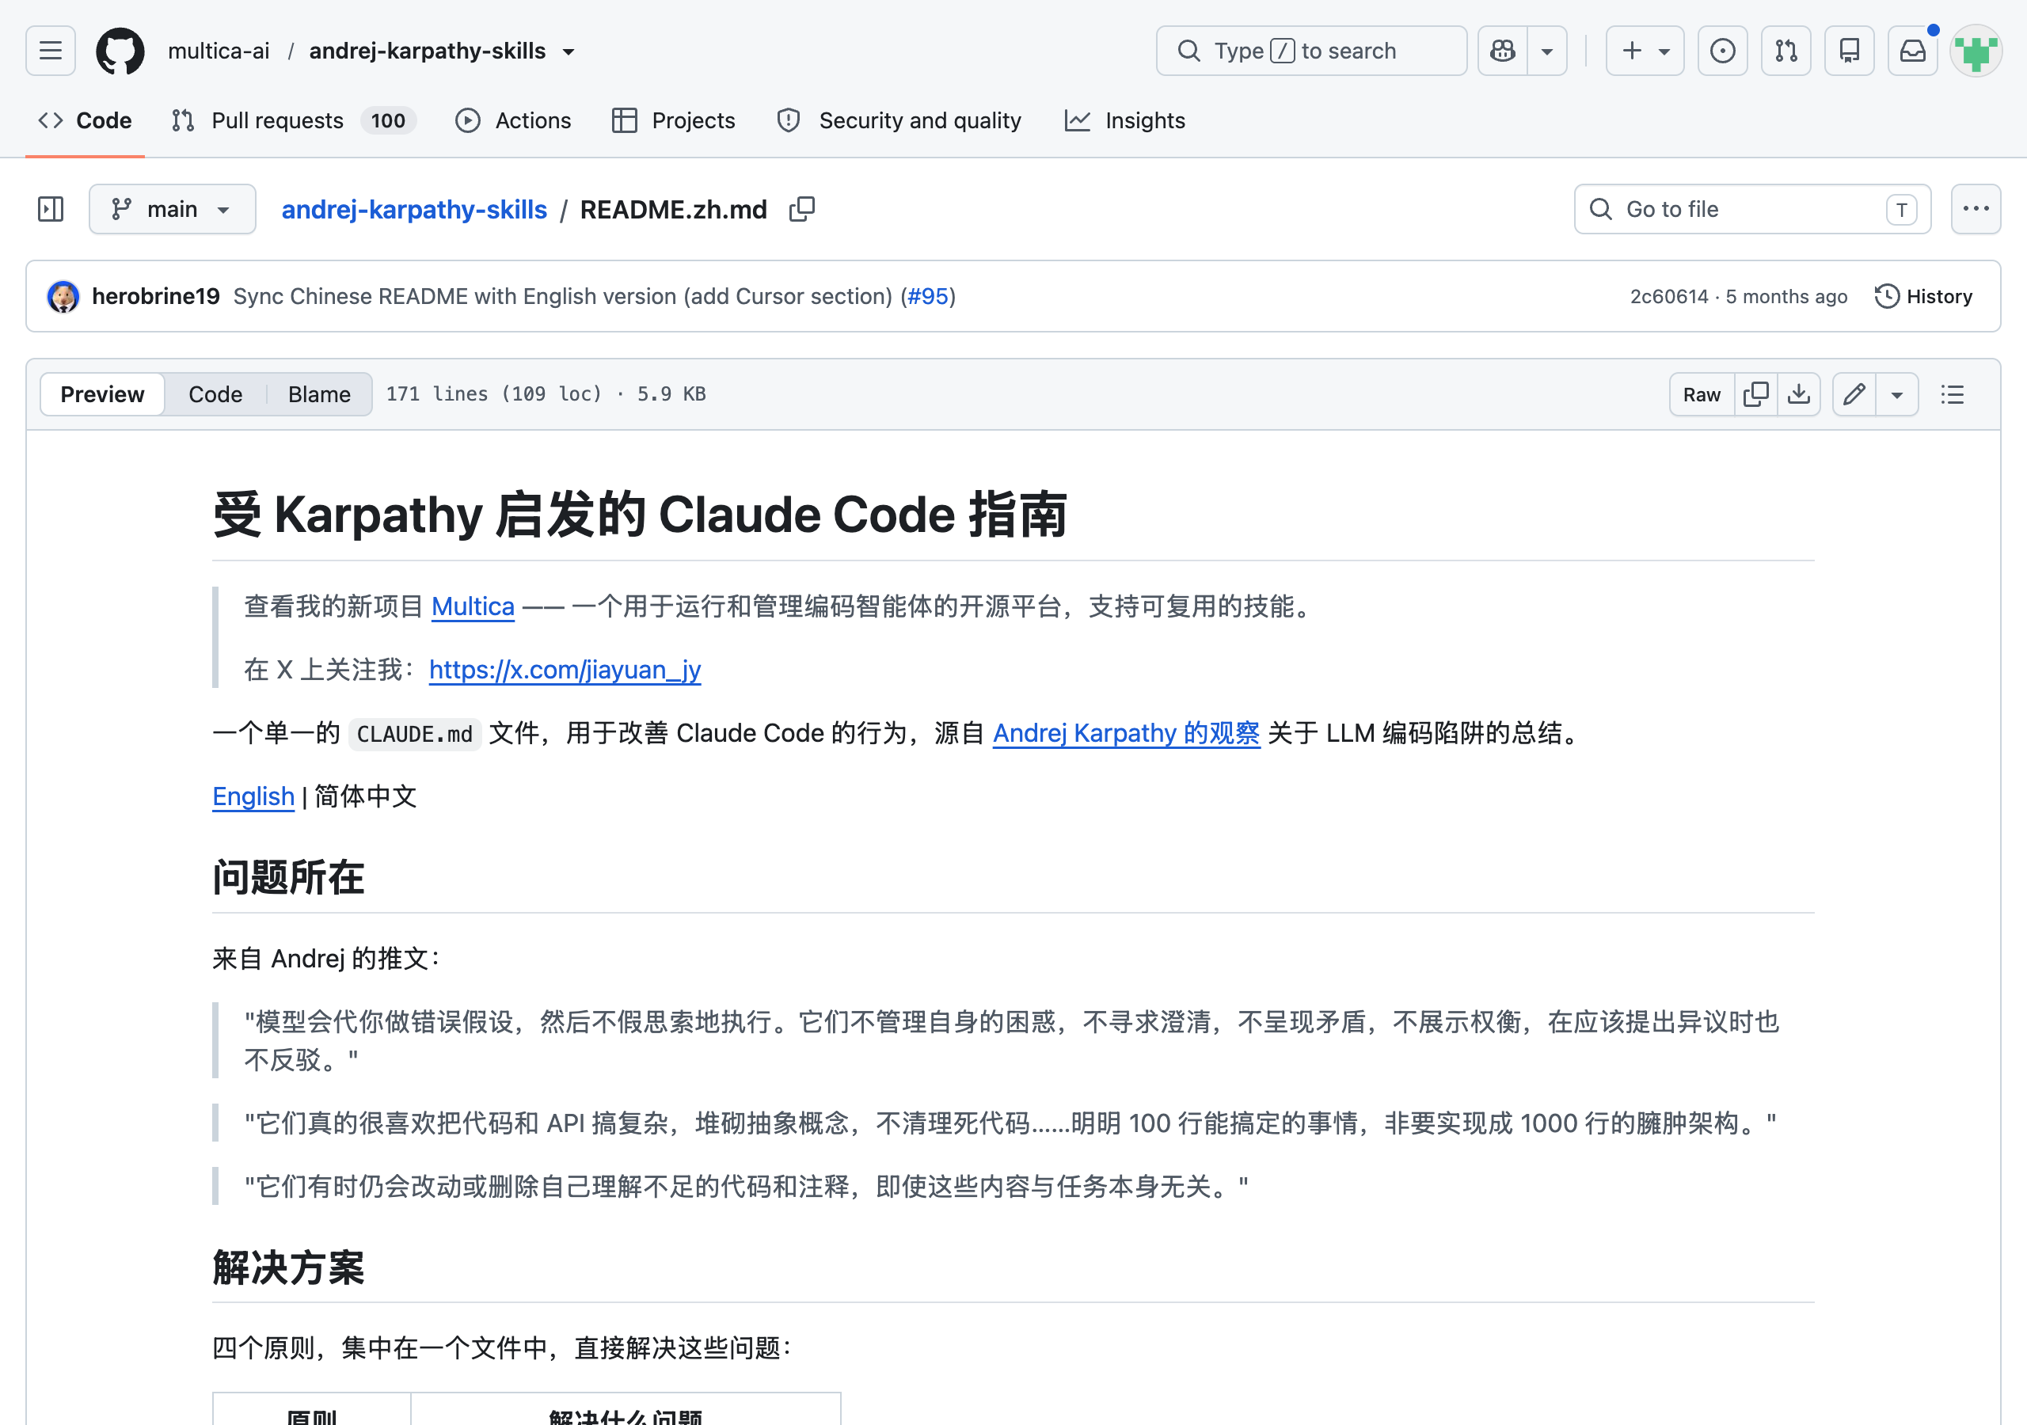Open the main branch dropdown
The height and width of the screenshot is (1425, 2027).
[x=172, y=209]
